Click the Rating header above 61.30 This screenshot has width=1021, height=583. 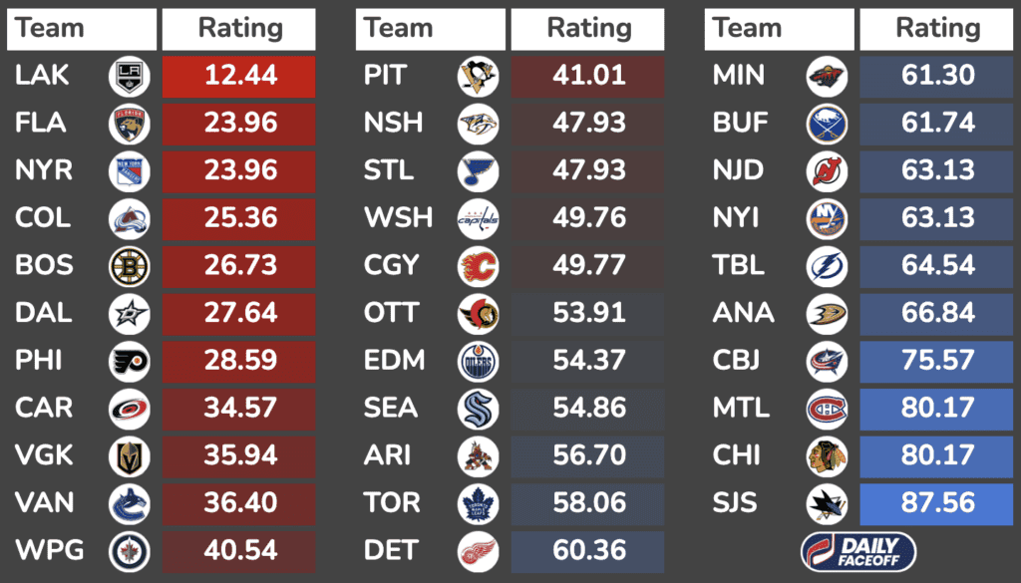pos(936,29)
